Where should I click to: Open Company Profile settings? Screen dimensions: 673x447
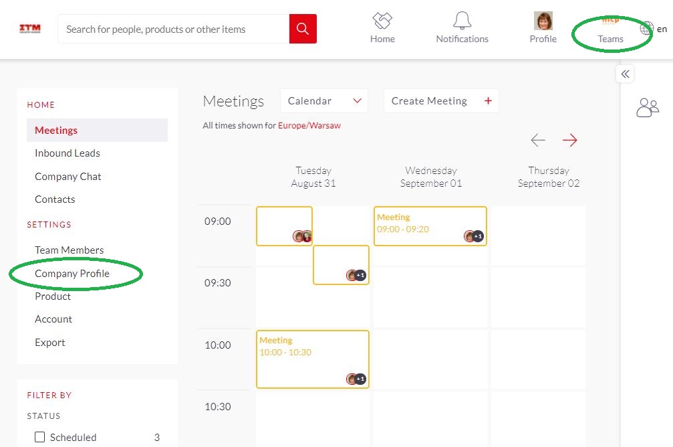click(72, 273)
